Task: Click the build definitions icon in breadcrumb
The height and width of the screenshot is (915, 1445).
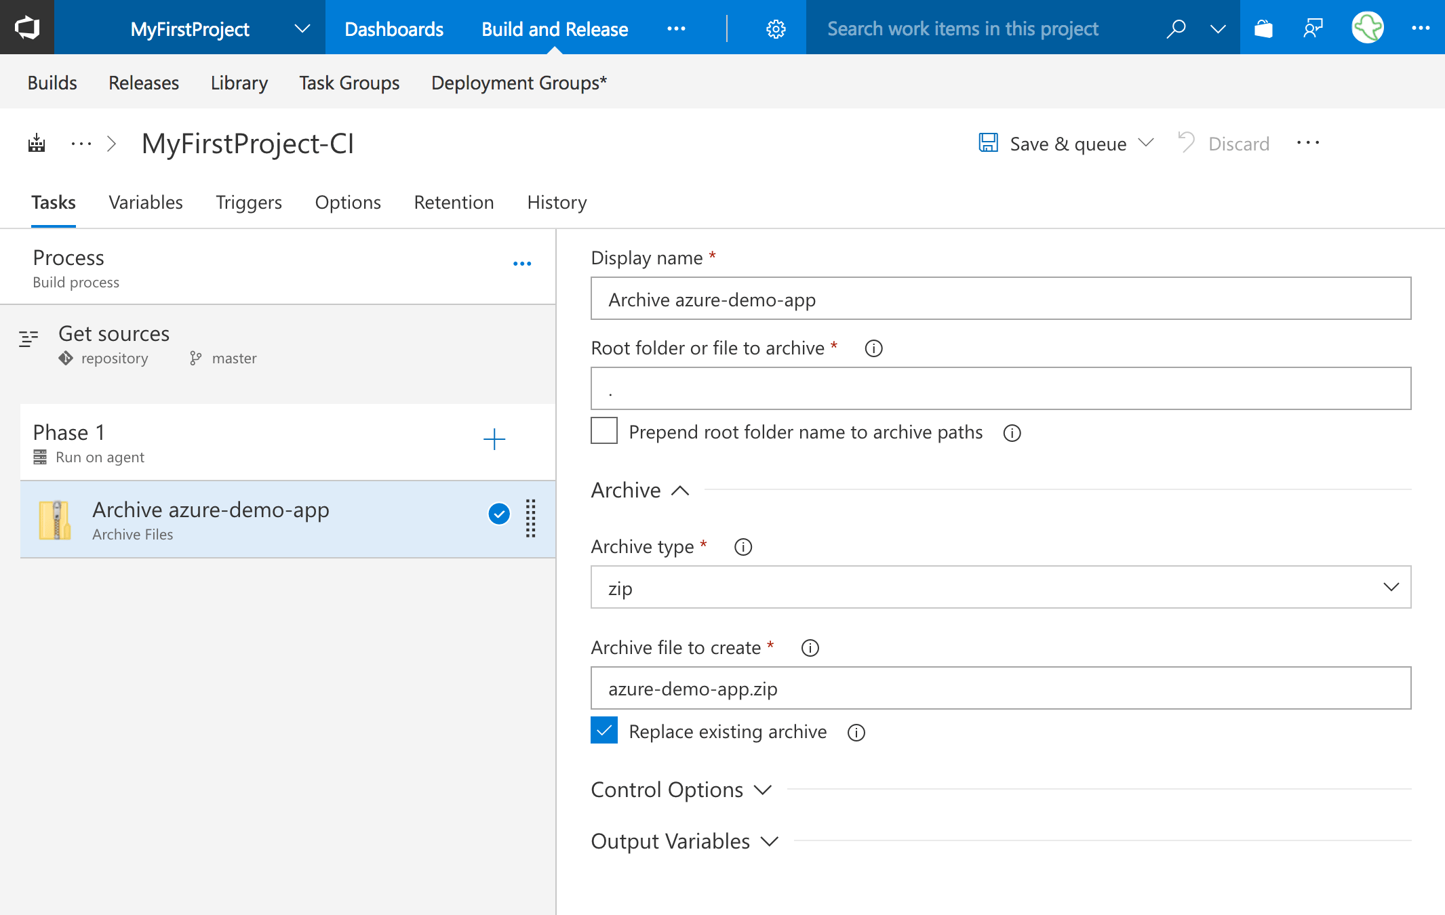Action: [37, 143]
